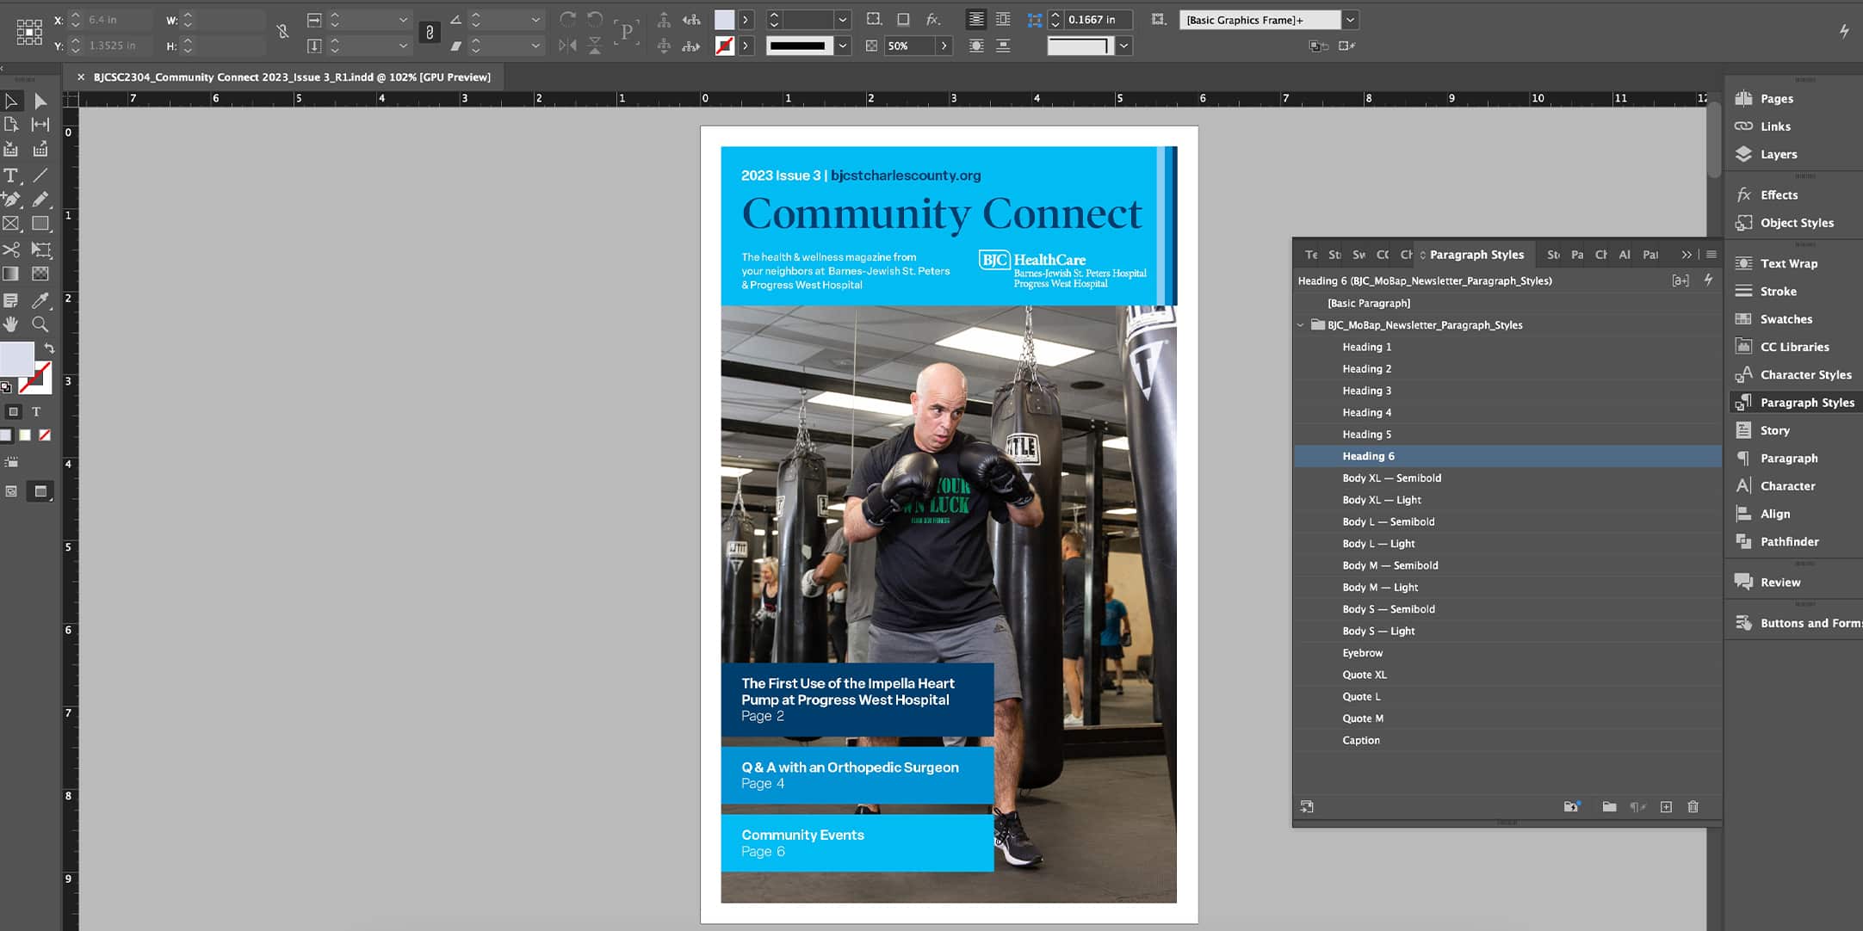Open the Basic Graphics Frame style dropdown
Screen dimensions: 1863x931
click(1350, 20)
